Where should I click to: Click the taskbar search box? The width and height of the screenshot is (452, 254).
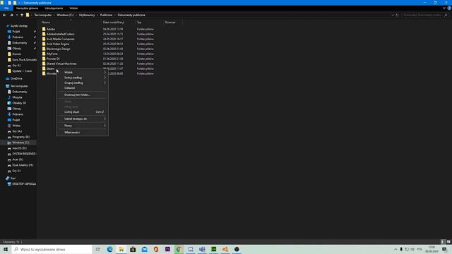[52, 249]
